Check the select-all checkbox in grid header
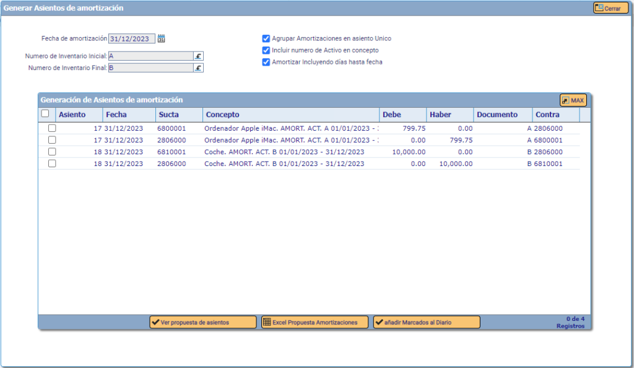The width and height of the screenshot is (634, 368). 45,114
